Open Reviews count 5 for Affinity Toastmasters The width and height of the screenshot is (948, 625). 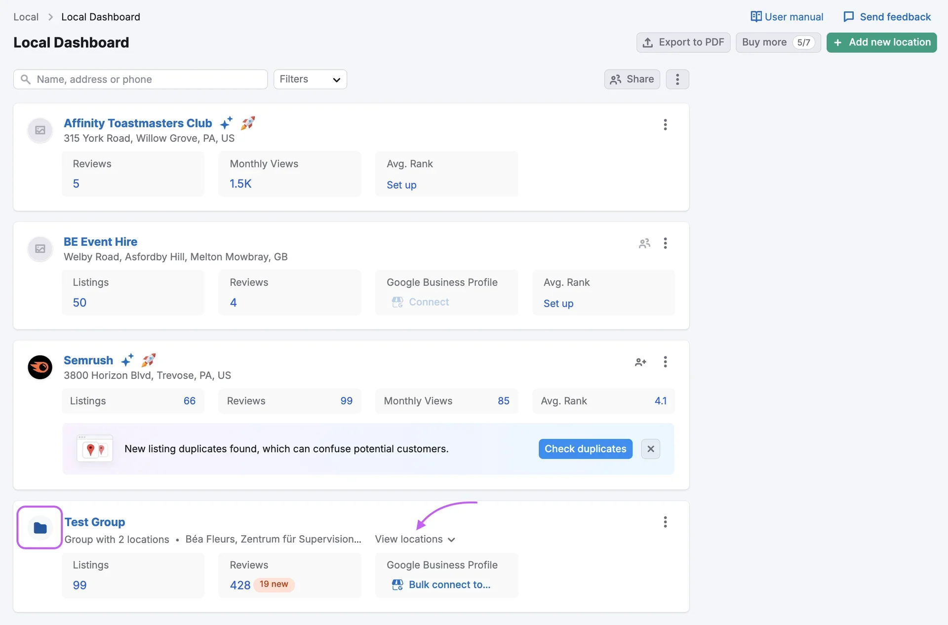76,184
